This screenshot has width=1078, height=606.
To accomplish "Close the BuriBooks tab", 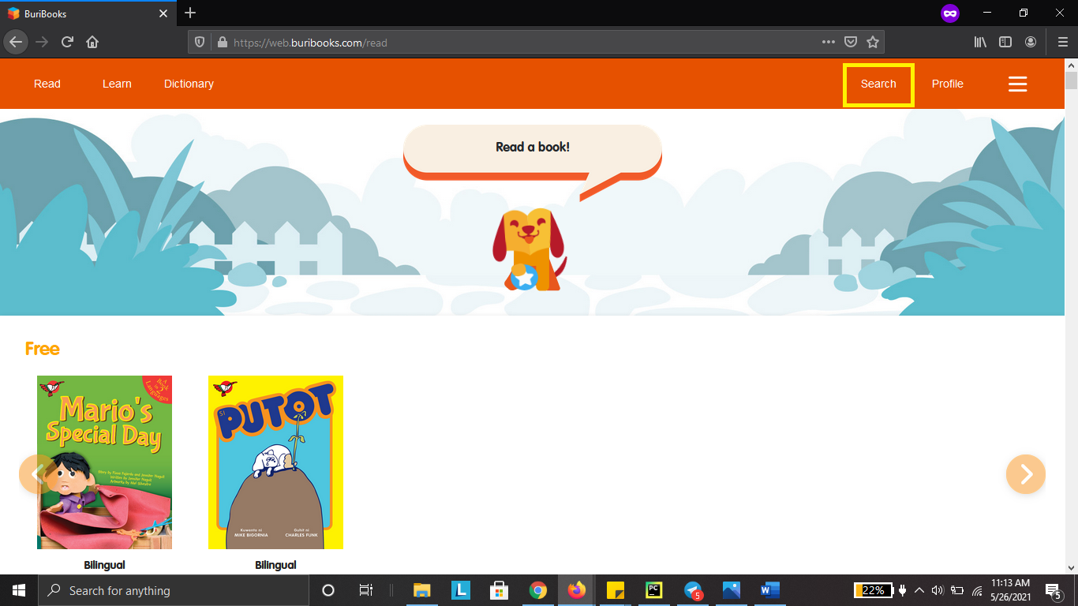I will point(163,13).
